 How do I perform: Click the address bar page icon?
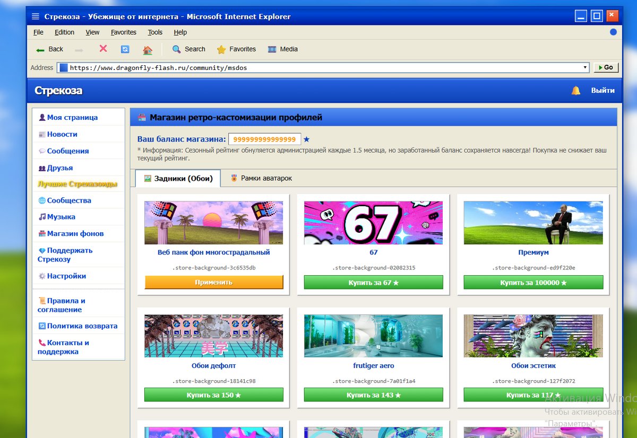(x=63, y=68)
